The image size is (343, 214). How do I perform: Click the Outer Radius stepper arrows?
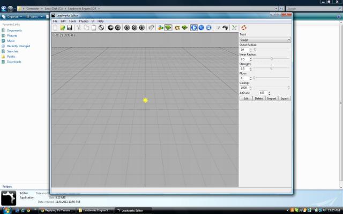click(x=251, y=49)
